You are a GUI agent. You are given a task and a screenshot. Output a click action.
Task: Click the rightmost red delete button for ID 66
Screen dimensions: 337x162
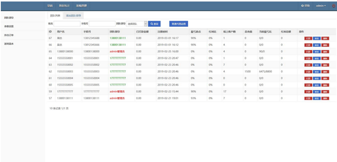pyautogui.click(x=325, y=45)
